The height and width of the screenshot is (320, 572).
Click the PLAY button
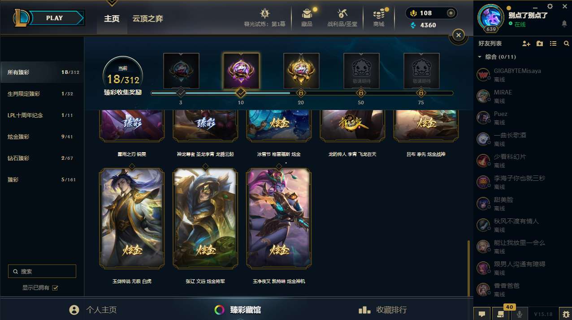[55, 18]
